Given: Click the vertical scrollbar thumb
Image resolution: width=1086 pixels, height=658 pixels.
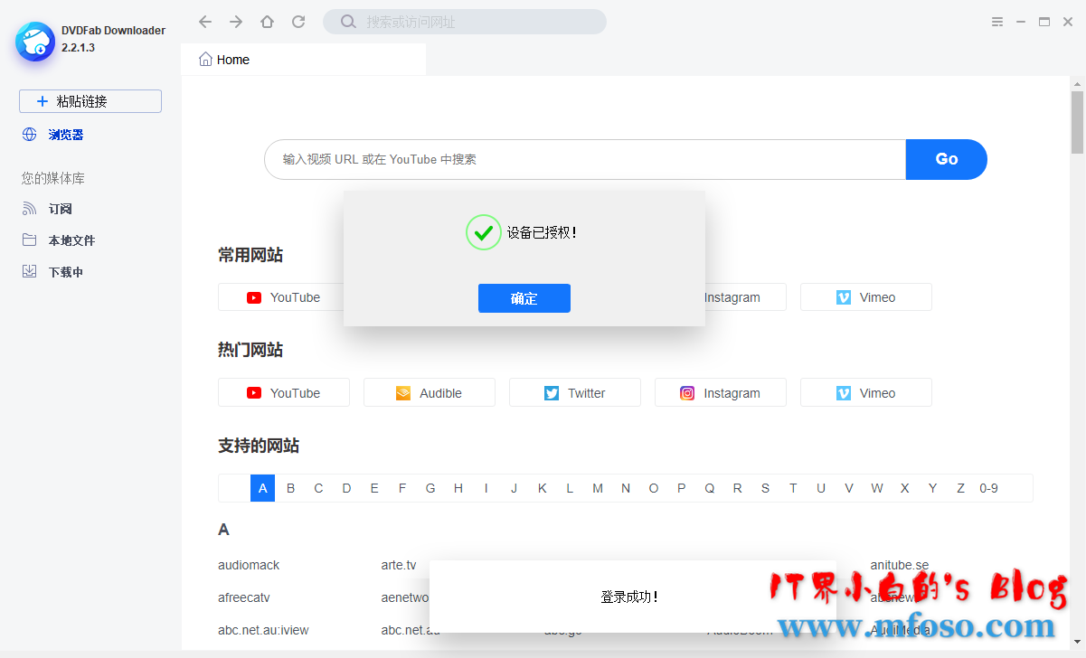Looking at the screenshot, I should point(1078,122).
